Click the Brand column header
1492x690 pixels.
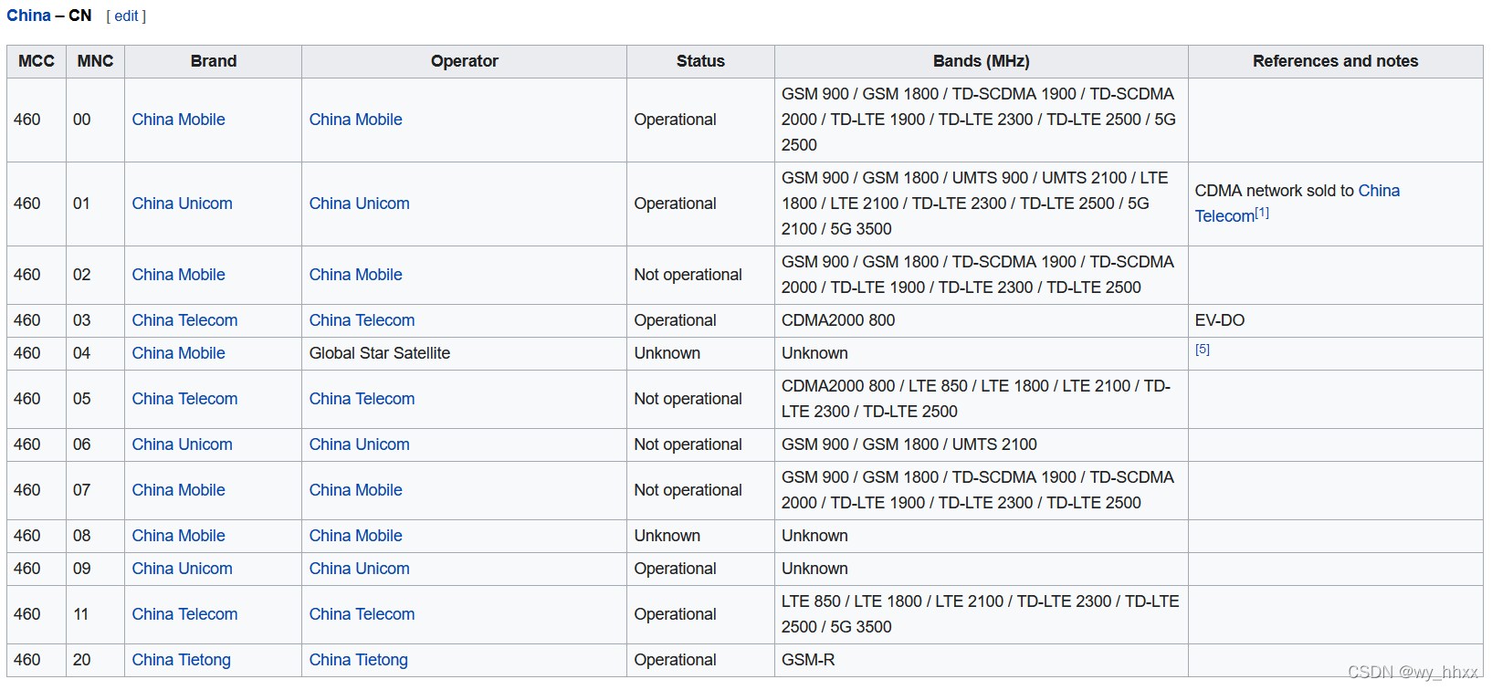click(x=214, y=61)
